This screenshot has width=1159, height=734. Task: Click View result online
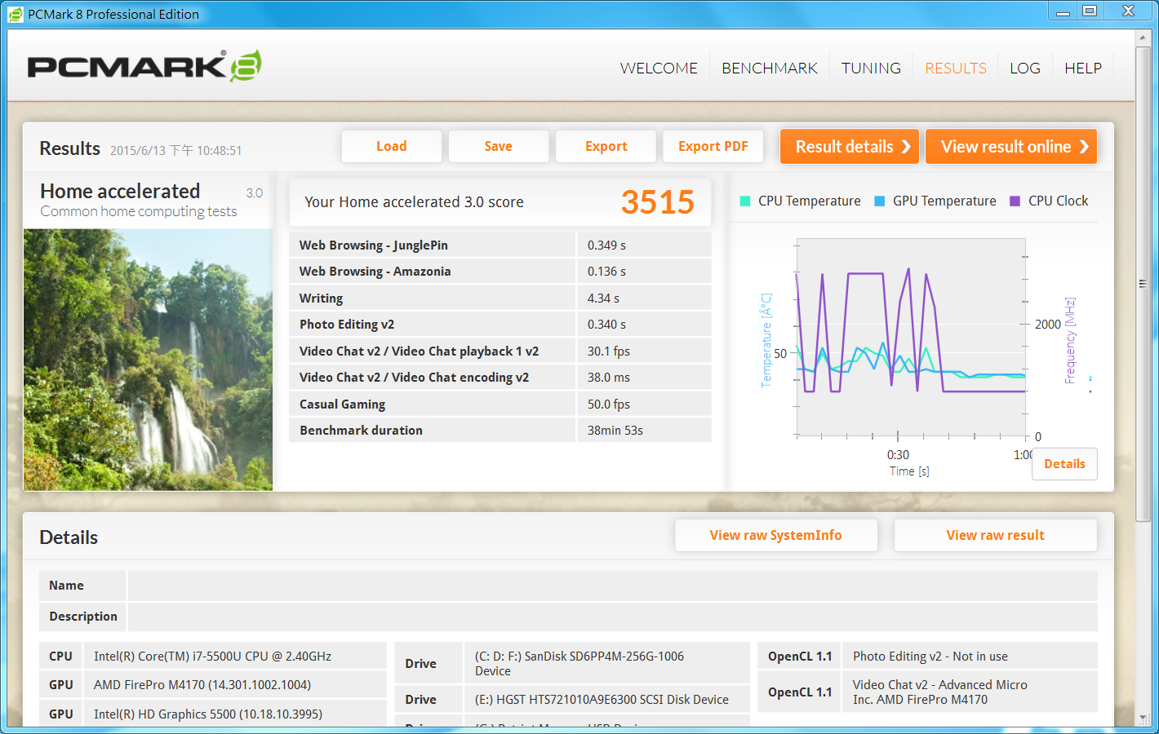point(1011,147)
